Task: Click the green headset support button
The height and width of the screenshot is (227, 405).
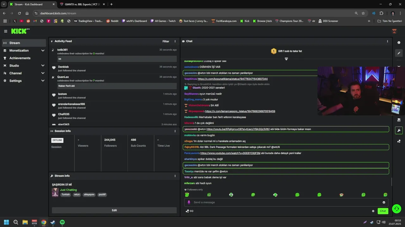Action: tap(396, 209)
